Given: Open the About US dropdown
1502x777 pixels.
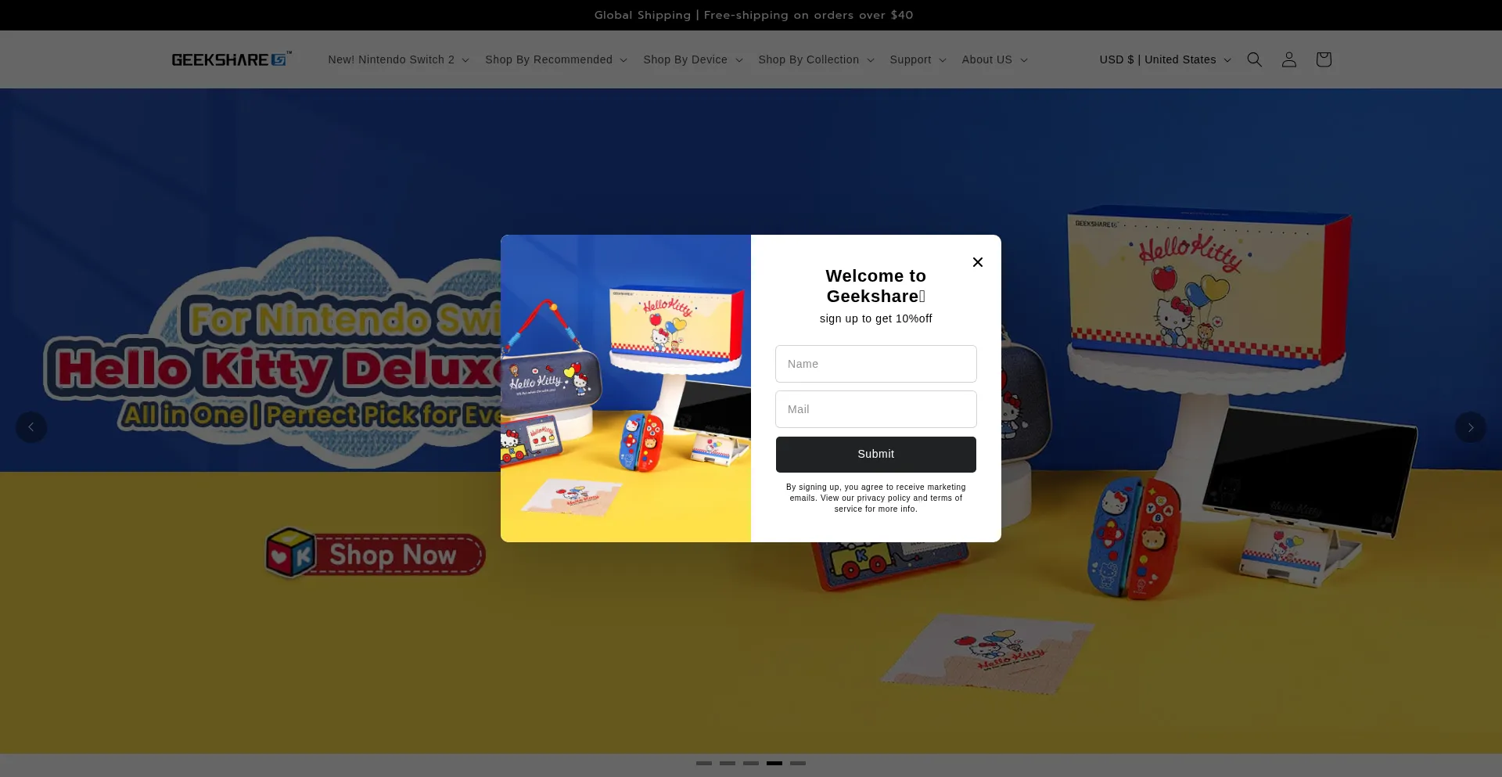Looking at the screenshot, I should [994, 59].
